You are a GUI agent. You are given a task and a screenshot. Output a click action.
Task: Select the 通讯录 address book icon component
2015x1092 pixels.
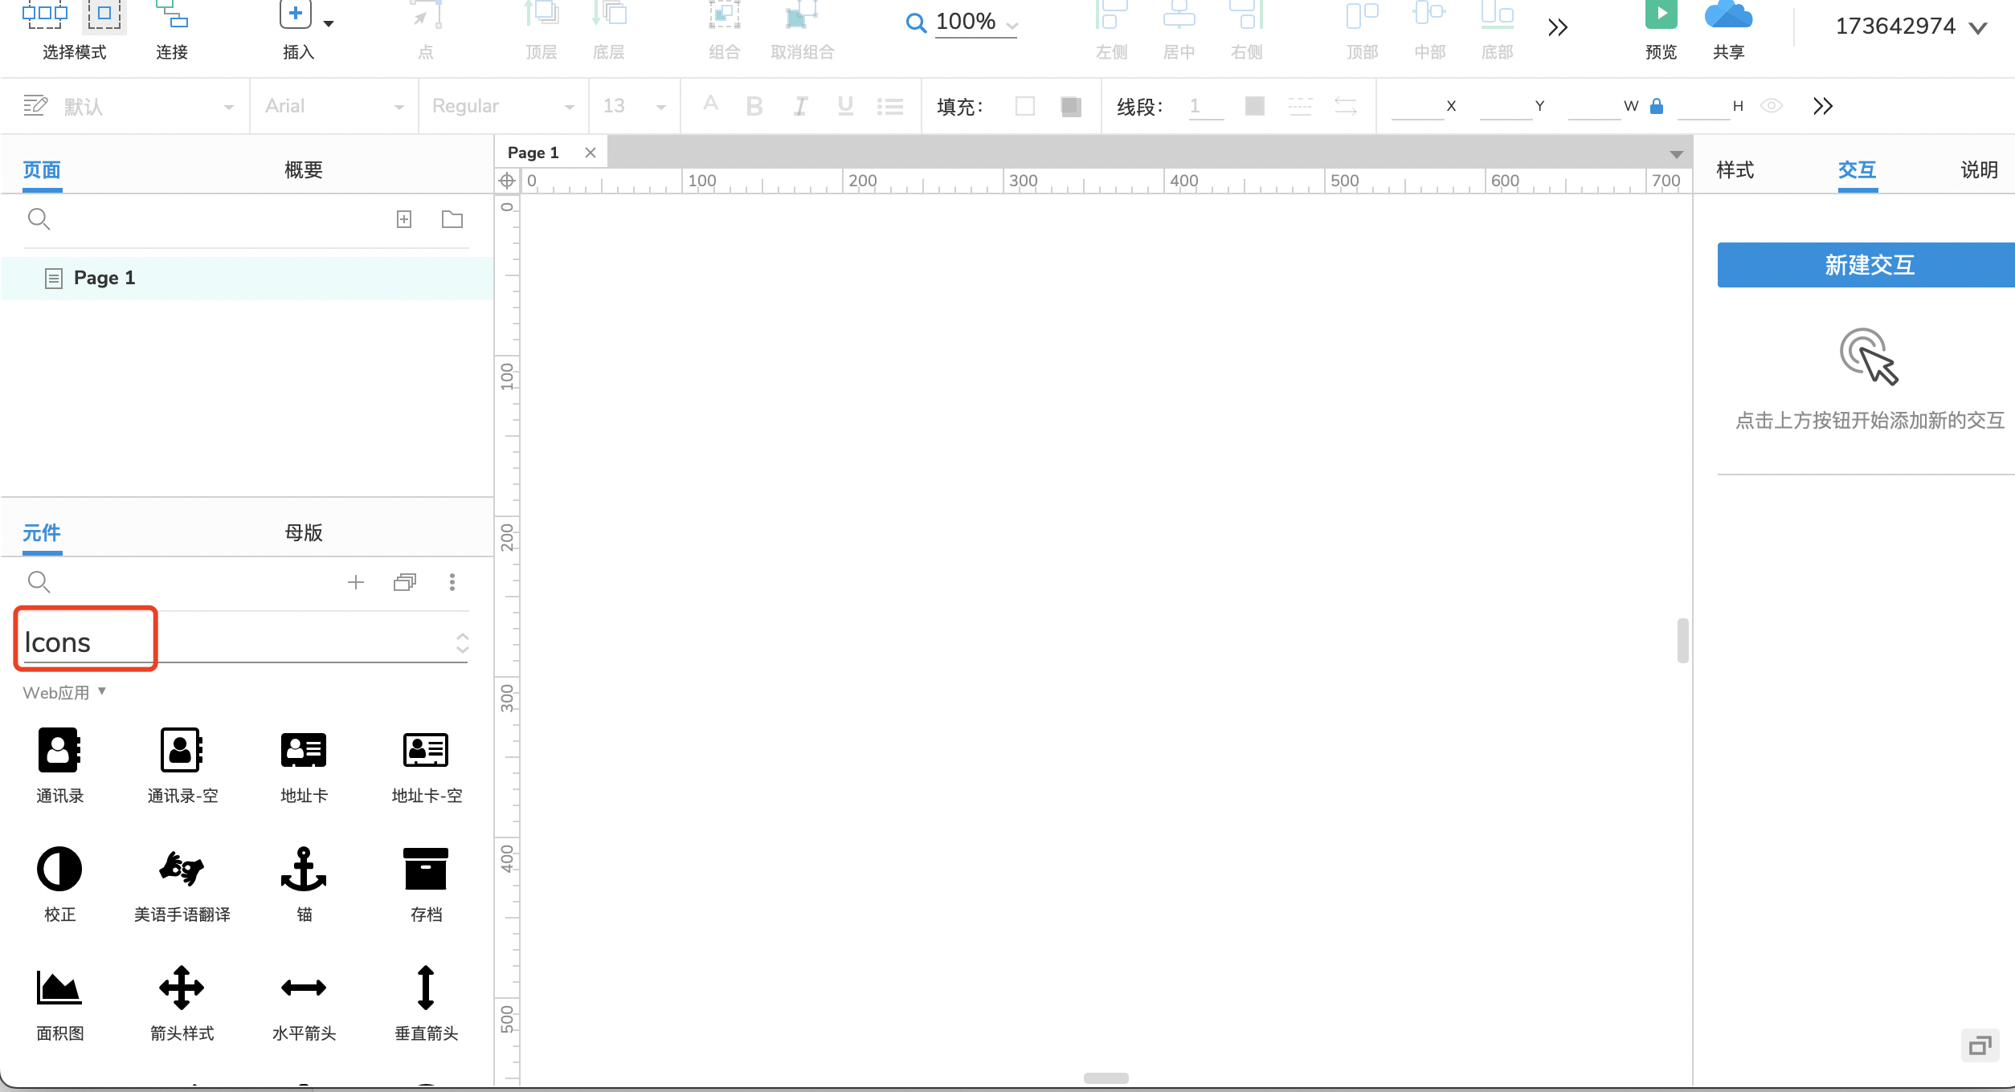(59, 749)
